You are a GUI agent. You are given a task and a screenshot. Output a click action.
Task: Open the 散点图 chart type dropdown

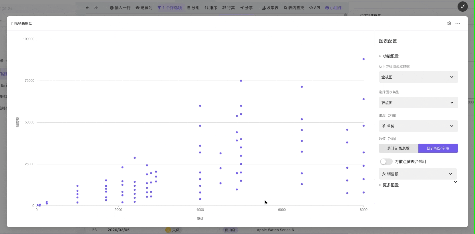coord(418,103)
